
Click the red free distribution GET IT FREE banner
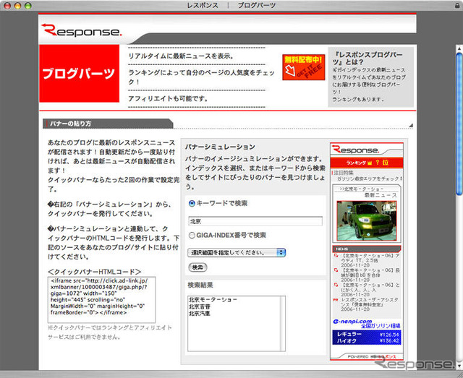(304, 67)
